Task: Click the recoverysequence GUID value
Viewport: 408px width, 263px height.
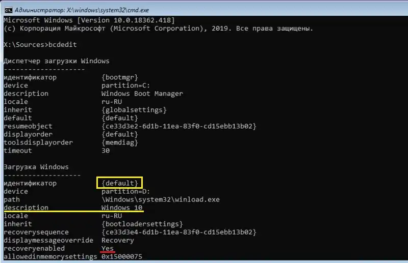Action: [179, 232]
